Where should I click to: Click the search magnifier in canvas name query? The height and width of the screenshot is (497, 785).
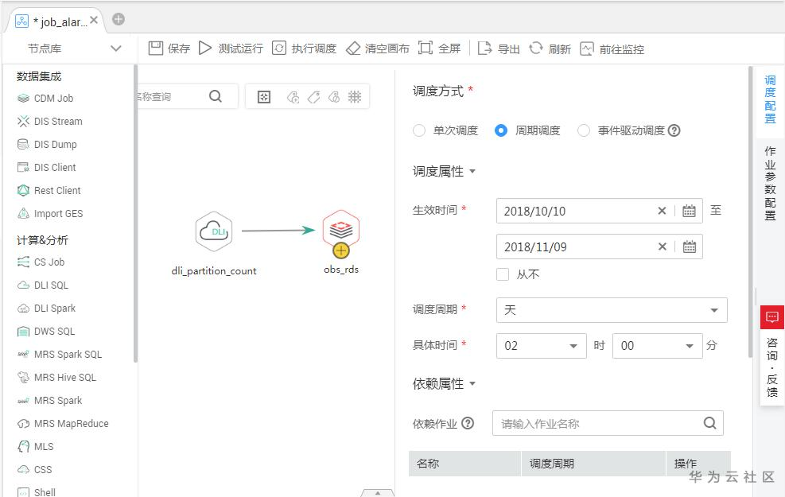[216, 96]
